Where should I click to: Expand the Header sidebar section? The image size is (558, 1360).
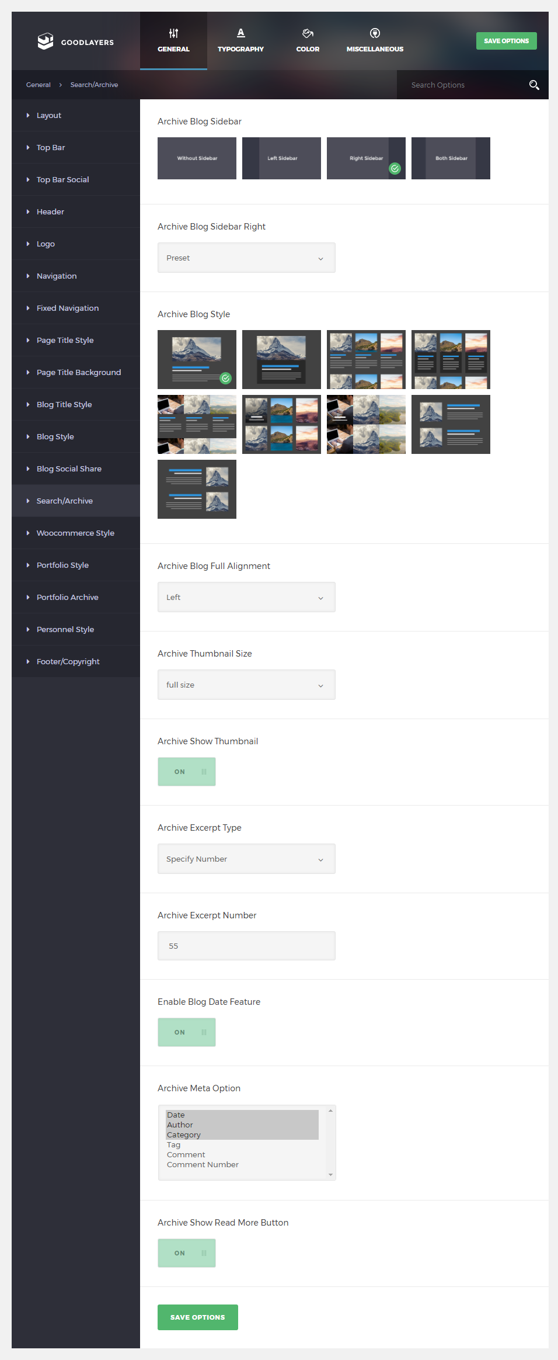(x=76, y=211)
